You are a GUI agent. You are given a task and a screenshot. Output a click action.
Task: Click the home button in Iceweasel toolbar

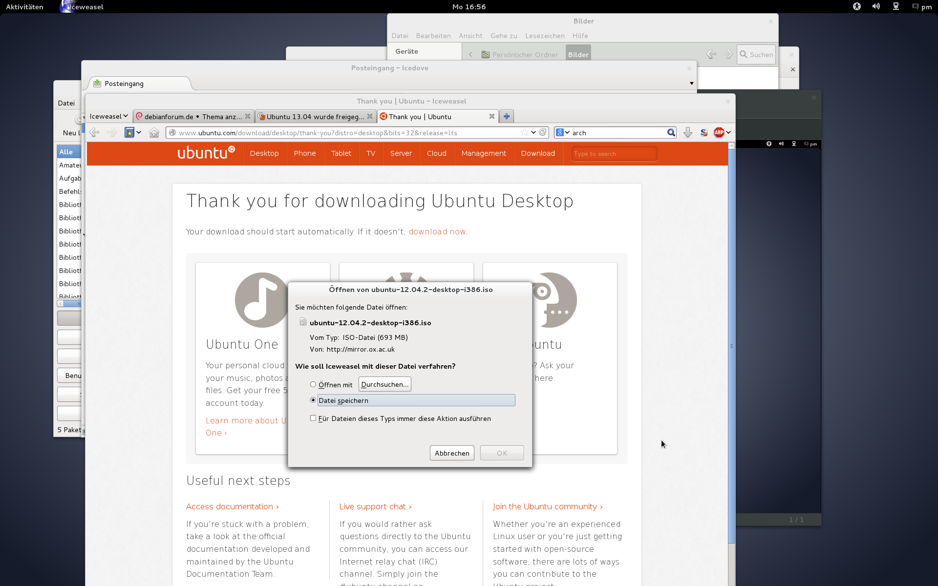pyautogui.click(x=154, y=133)
